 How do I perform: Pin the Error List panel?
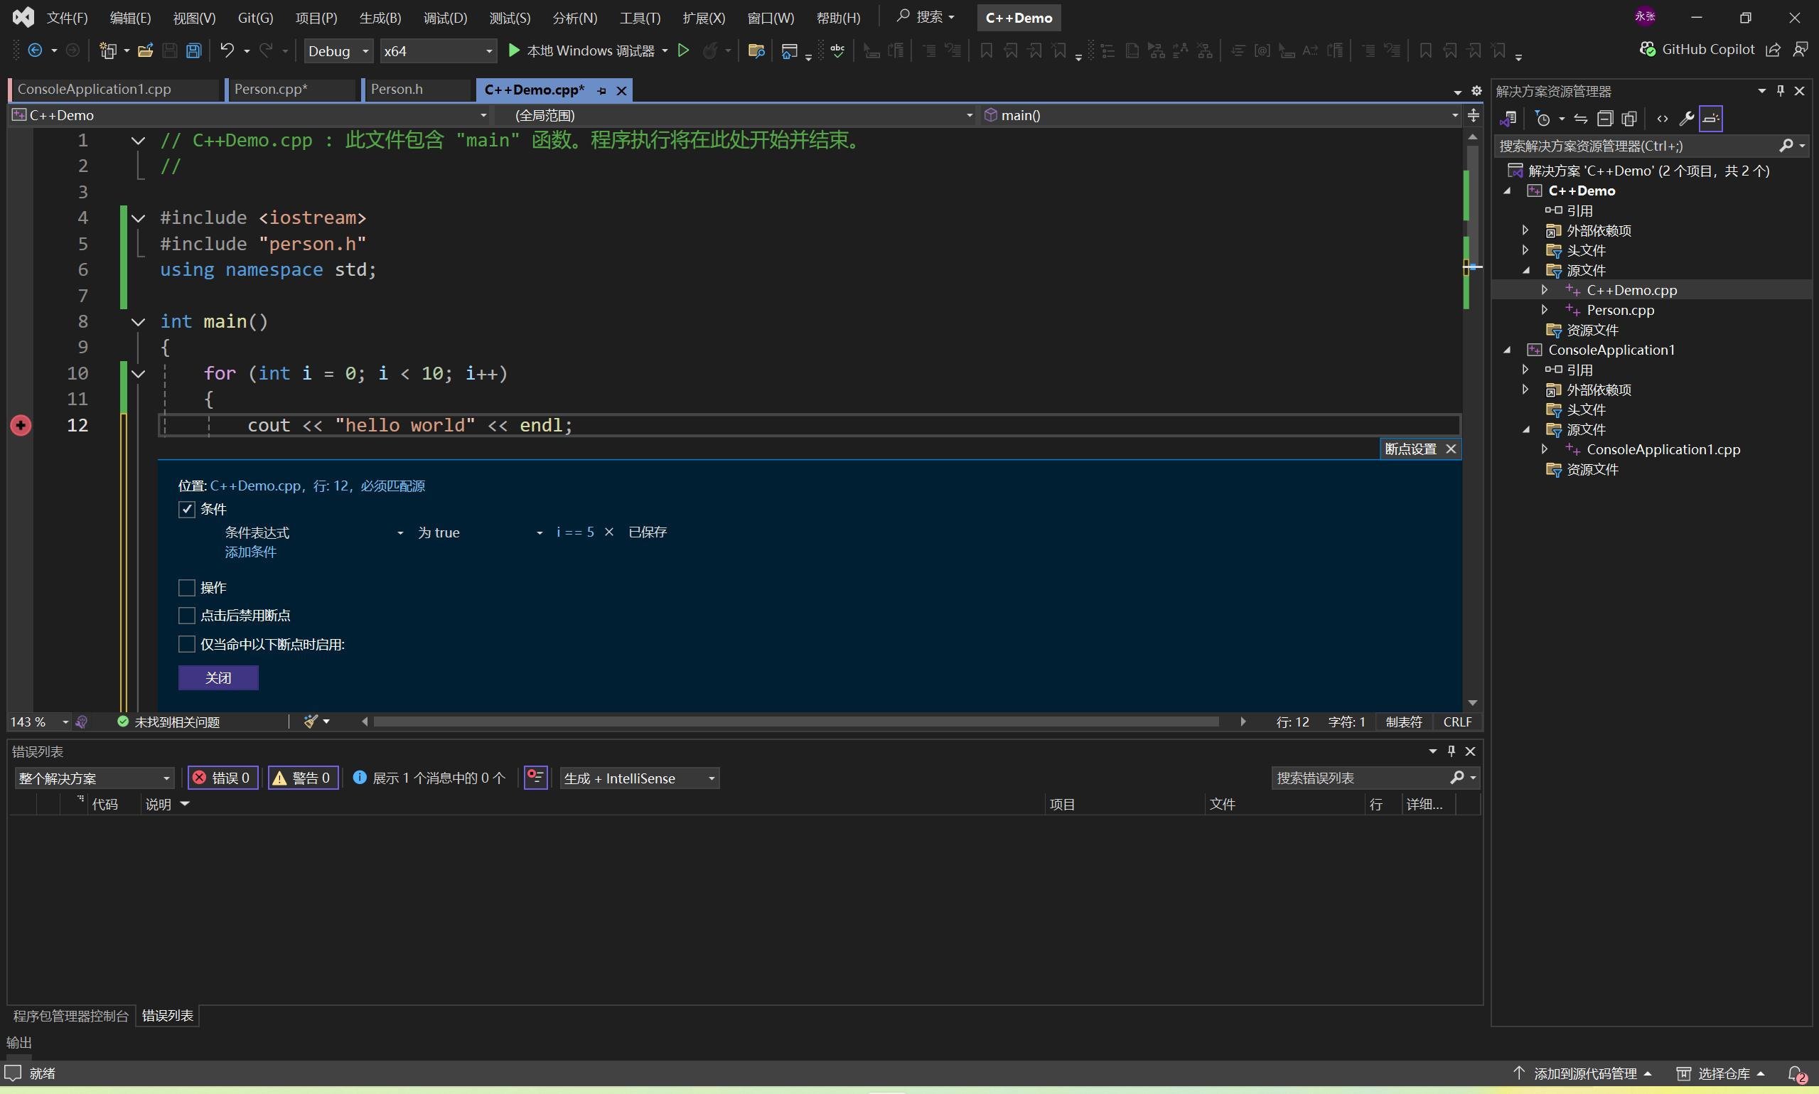(1452, 751)
